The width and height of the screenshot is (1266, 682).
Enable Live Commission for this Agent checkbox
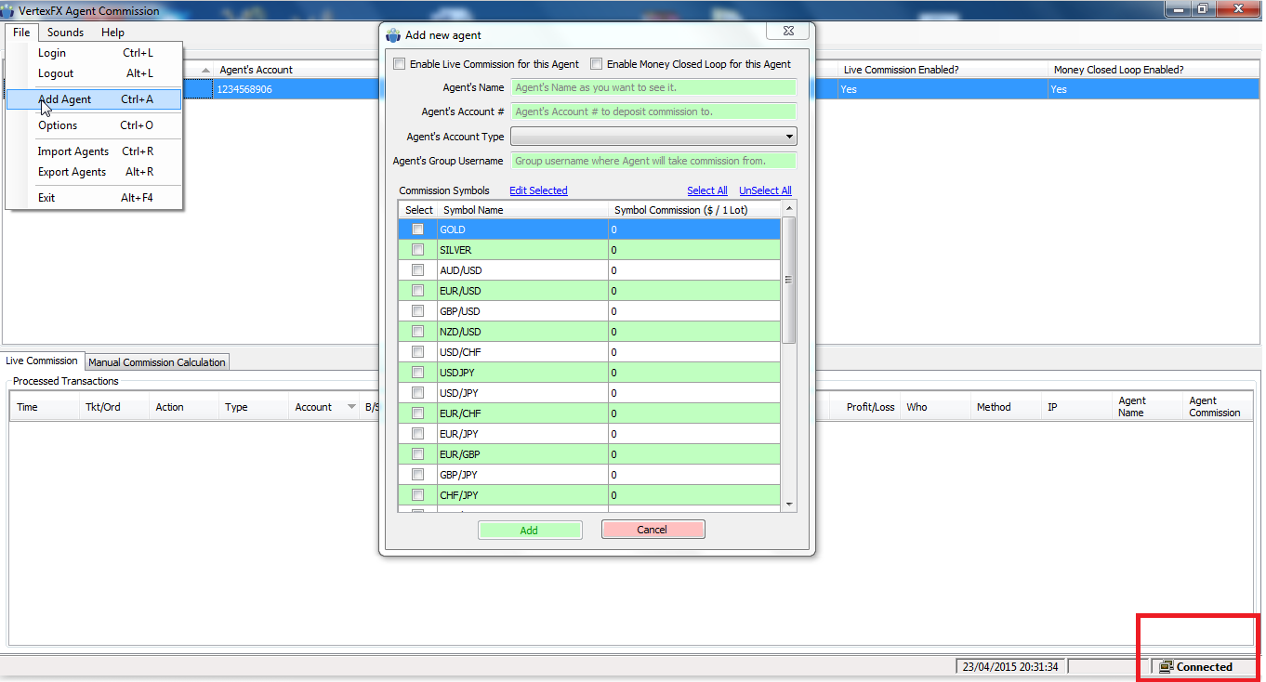pyautogui.click(x=400, y=64)
